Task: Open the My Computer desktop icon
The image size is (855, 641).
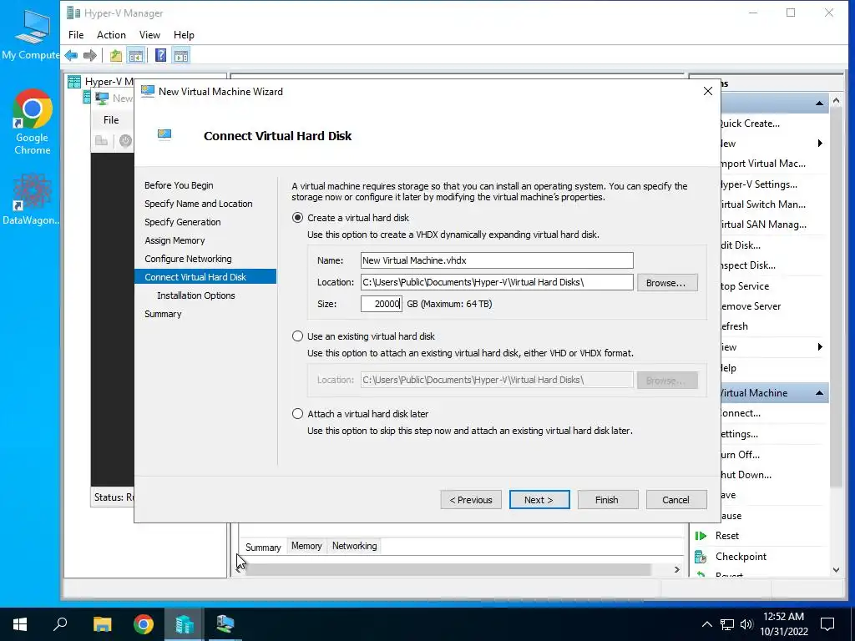Action: 31,33
